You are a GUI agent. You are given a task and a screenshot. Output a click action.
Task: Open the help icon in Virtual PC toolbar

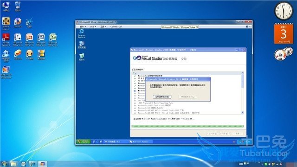[247, 27]
